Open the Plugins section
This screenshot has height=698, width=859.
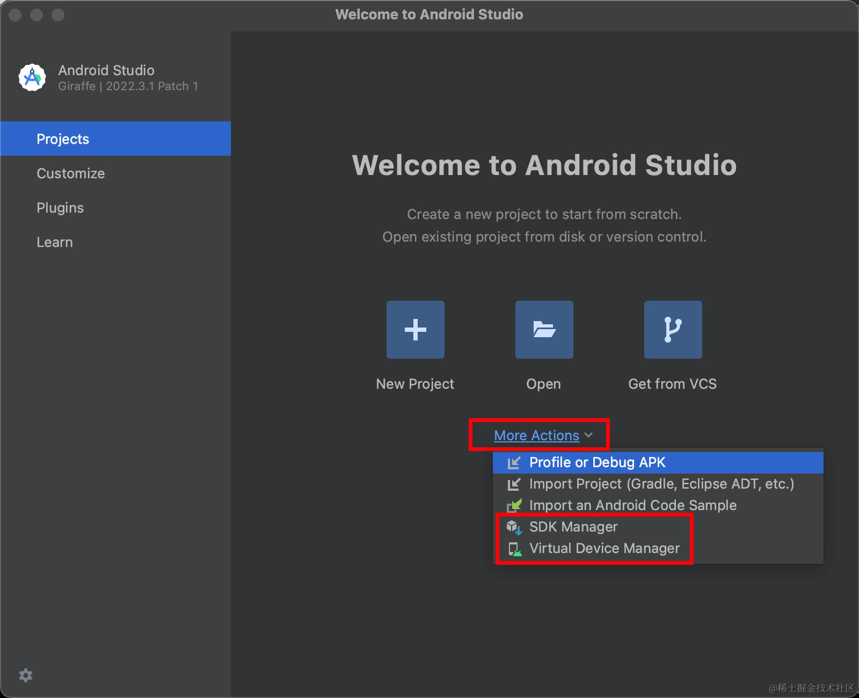tap(60, 207)
